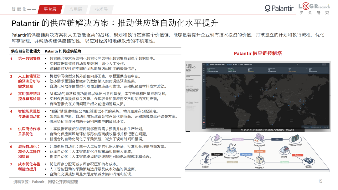
Task: Click the Palantir 如何提供帮助 column header
Action: [x=63, y=51]
